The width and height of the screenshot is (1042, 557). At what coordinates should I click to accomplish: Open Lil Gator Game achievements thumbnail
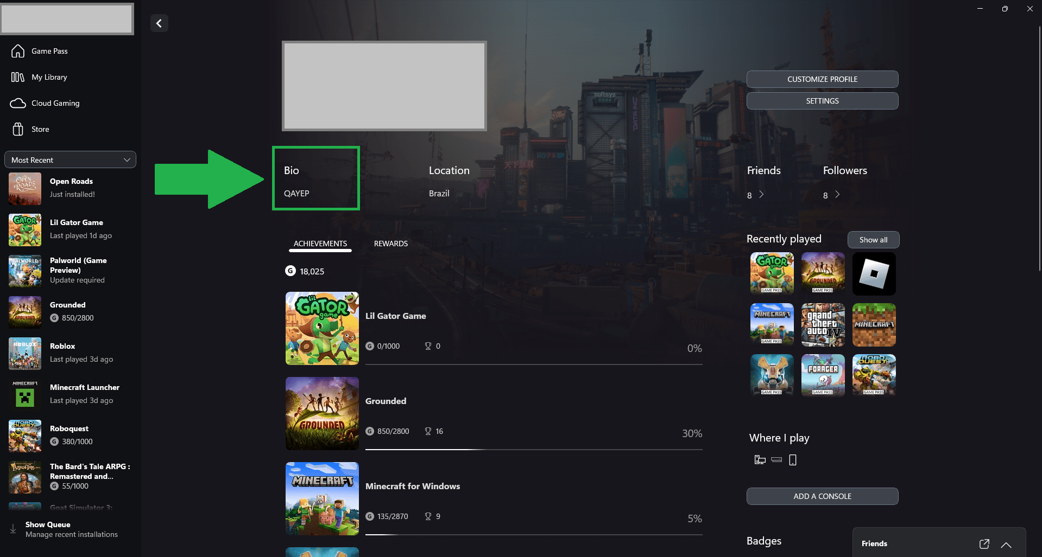click(x=322, y=328)
